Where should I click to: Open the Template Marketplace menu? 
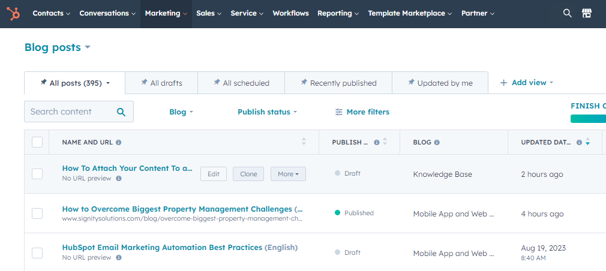tap(410, 13)
